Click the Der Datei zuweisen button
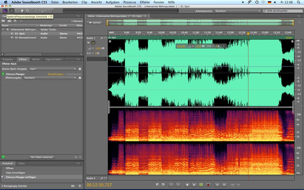Image resolution: width=304 pixels, height=190 pixels. (x=42, y=157)
